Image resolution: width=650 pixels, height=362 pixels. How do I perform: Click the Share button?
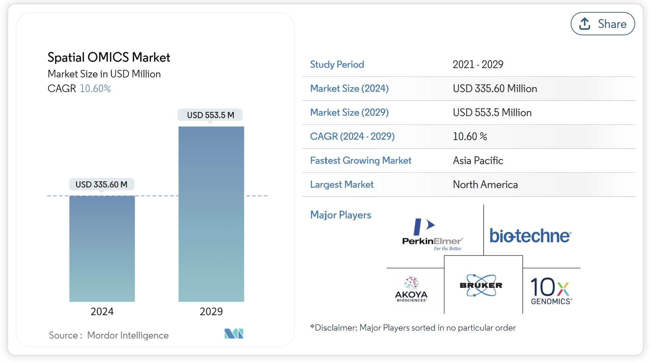[603, 24]
